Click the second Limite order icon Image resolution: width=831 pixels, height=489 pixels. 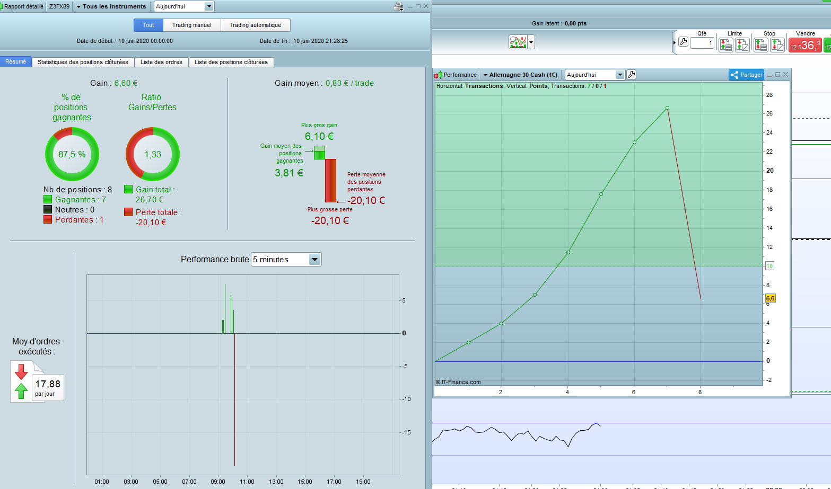coord(742,45)
